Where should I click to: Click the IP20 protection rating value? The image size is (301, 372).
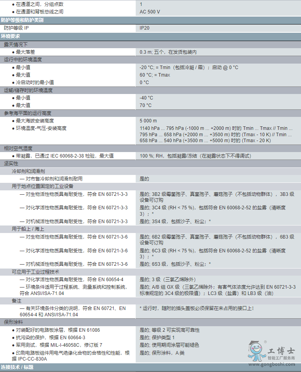click(x=144, y=28)
